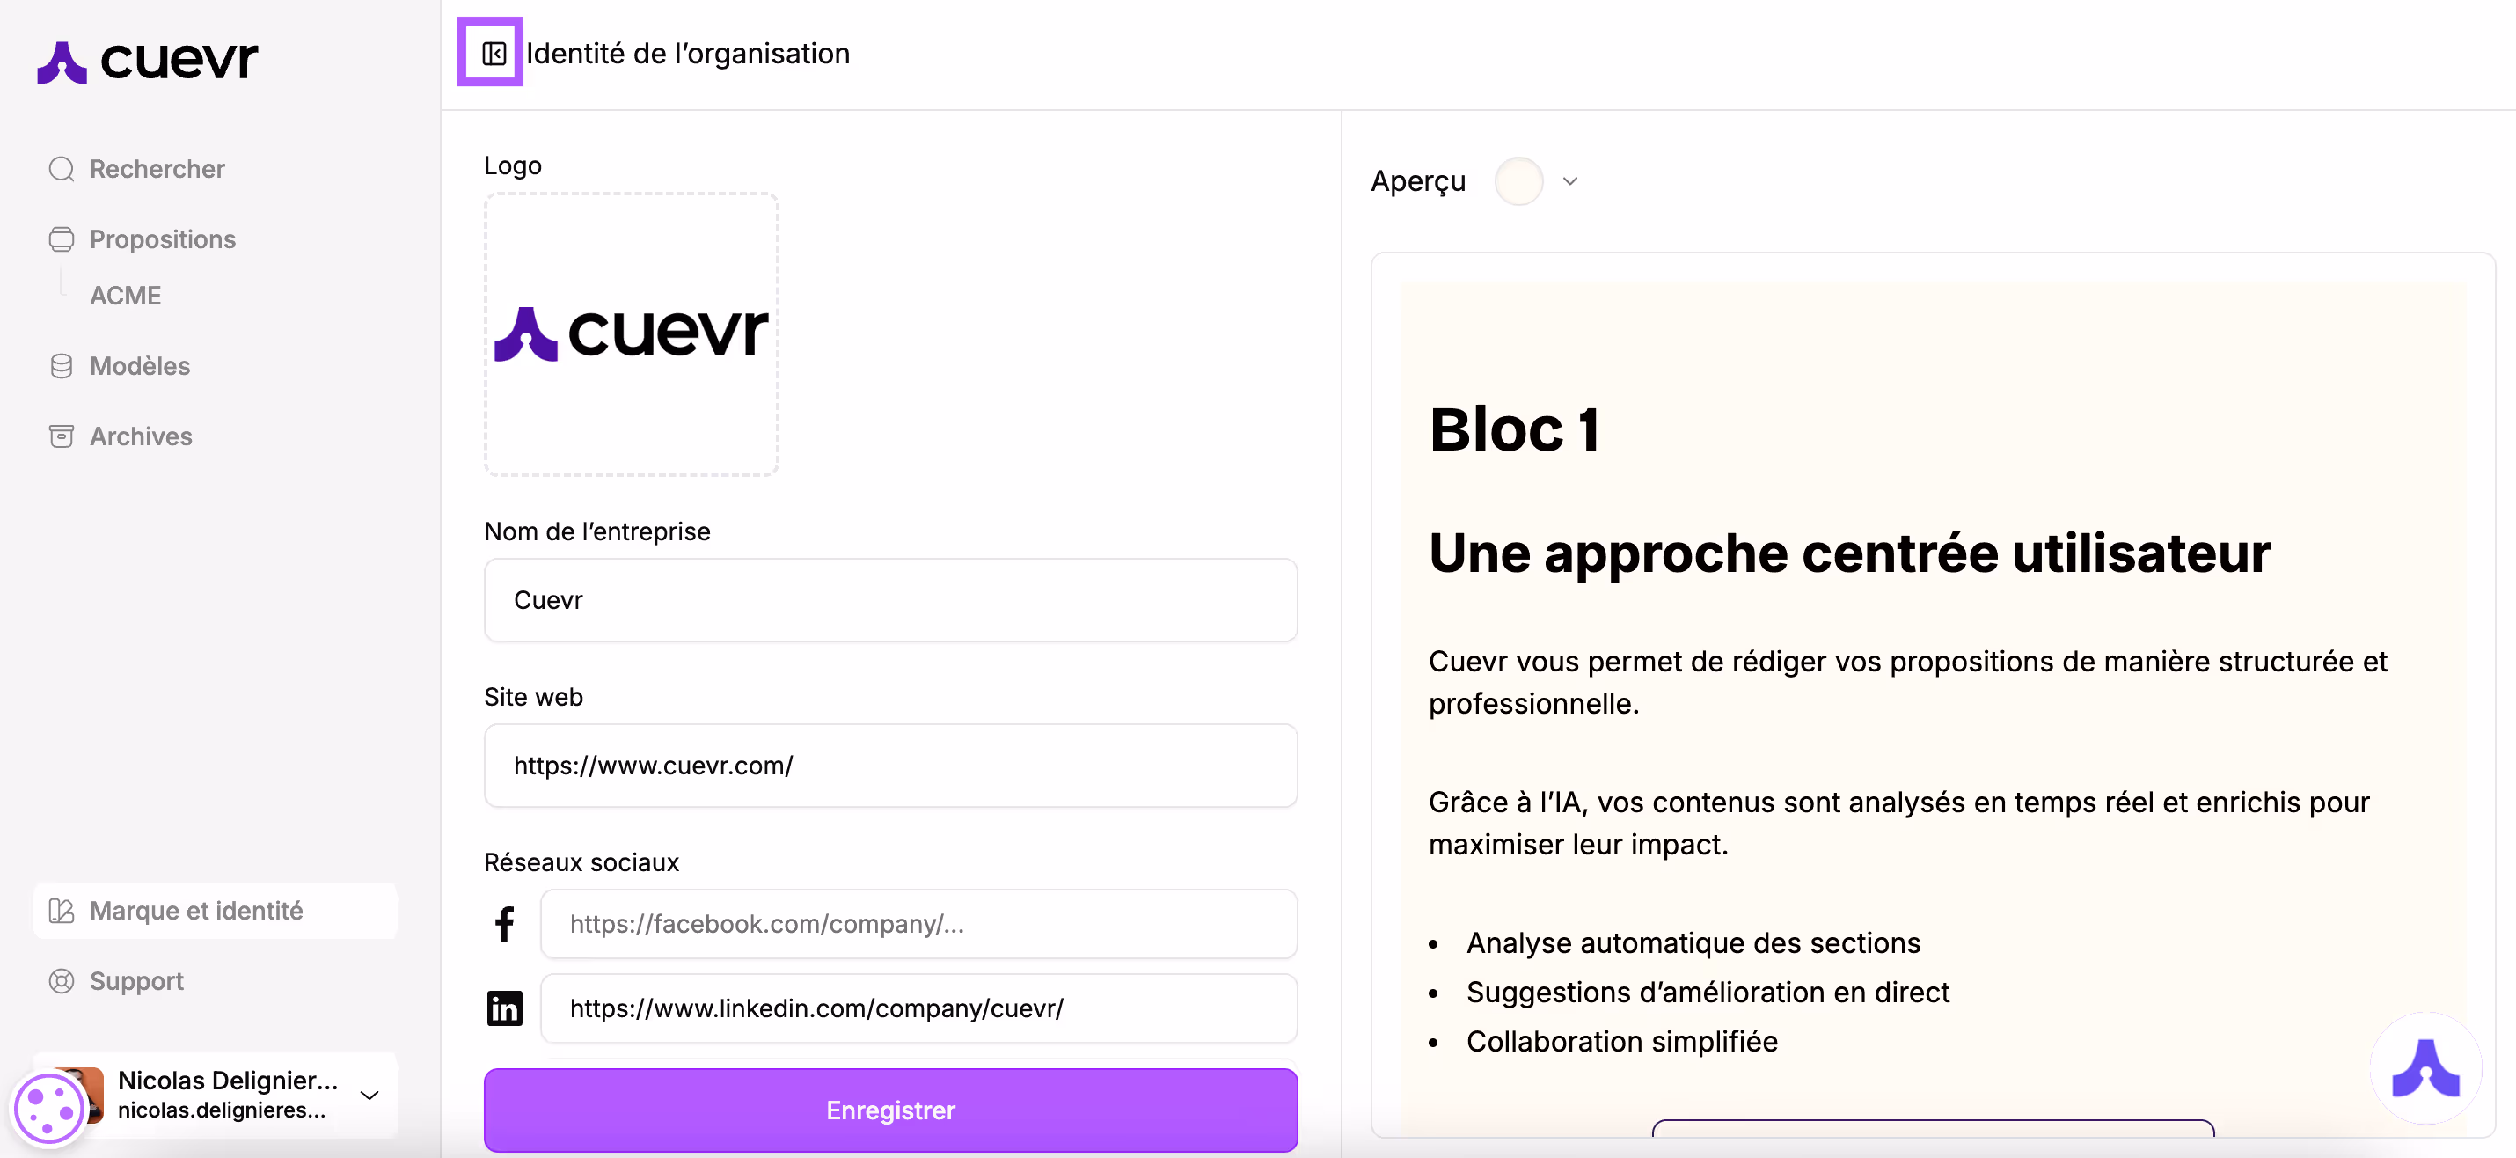
Task: Click the Support icon in the sidebar
Action: pyautogui.click(x=62, y=981)
